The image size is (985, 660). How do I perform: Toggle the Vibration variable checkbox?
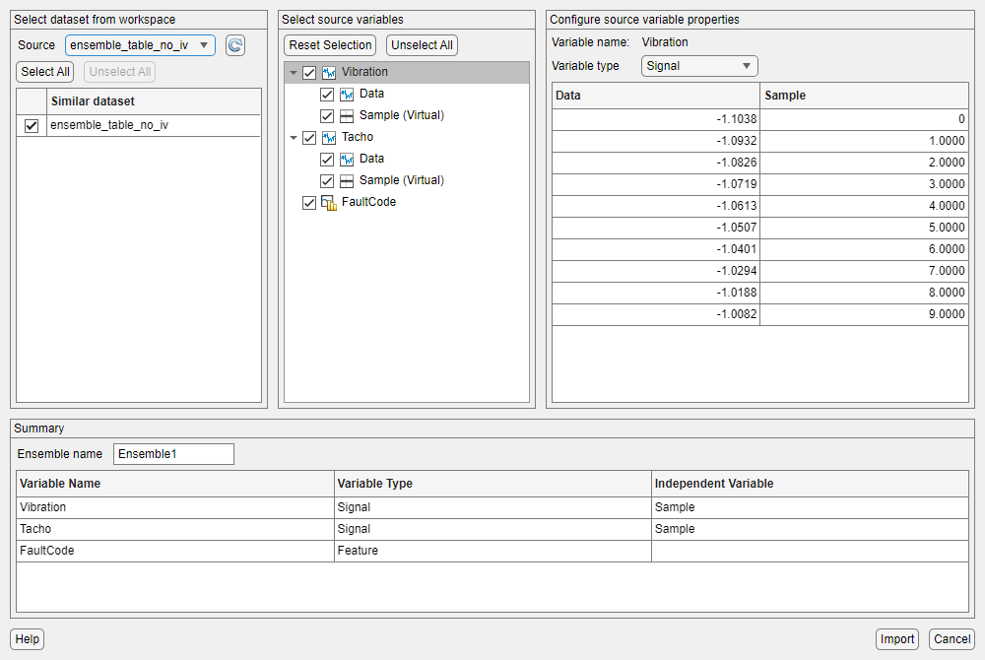coord(309,73)
